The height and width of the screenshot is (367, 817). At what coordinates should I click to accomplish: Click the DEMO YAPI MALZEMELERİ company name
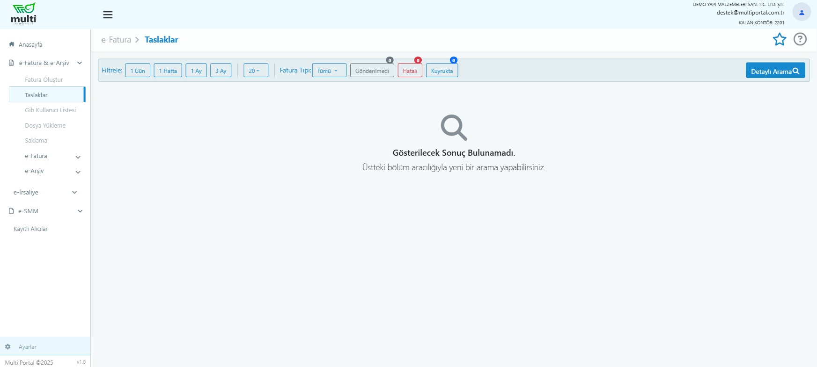pos(739,4)
